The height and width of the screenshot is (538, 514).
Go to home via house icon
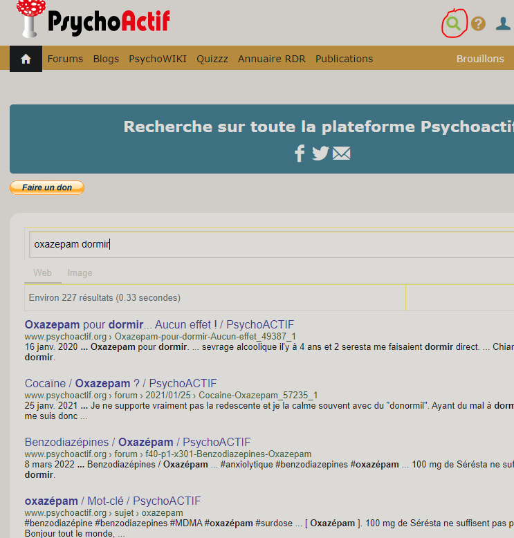(x=26, y=59)
